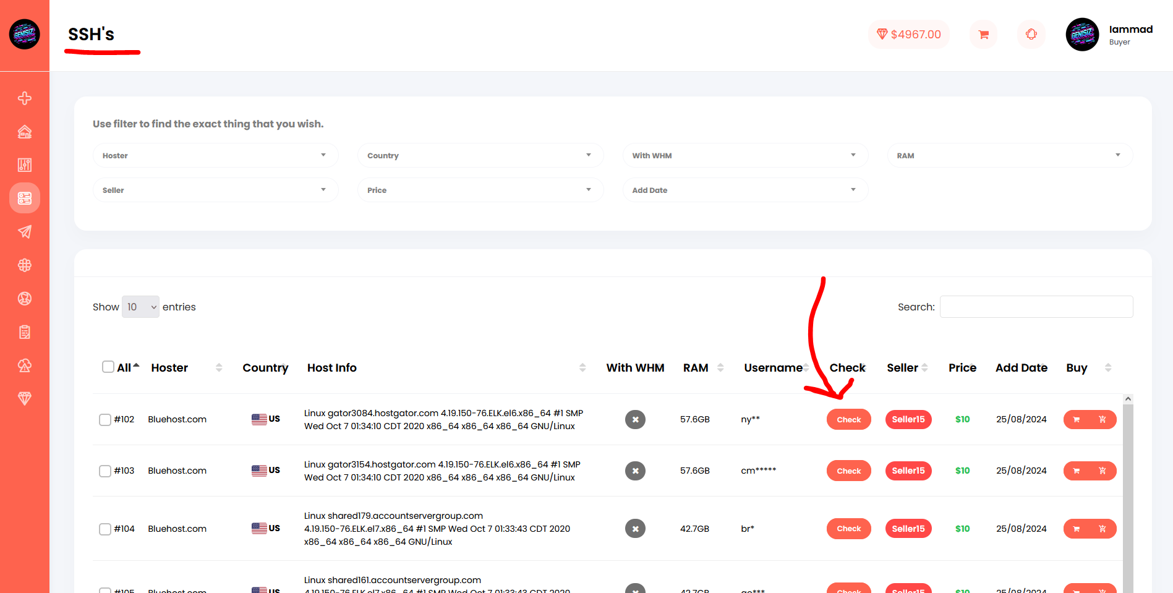Select the globe icon in the sidebar

[x=25, y=299]
